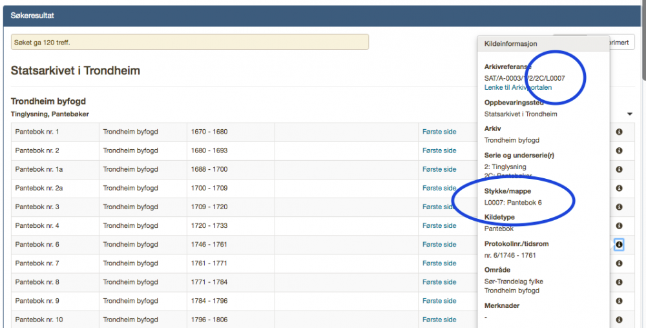Show source info for Pantebok nr. 2
Viewport: 646px width, 328px height.
[x=619, y=150]
